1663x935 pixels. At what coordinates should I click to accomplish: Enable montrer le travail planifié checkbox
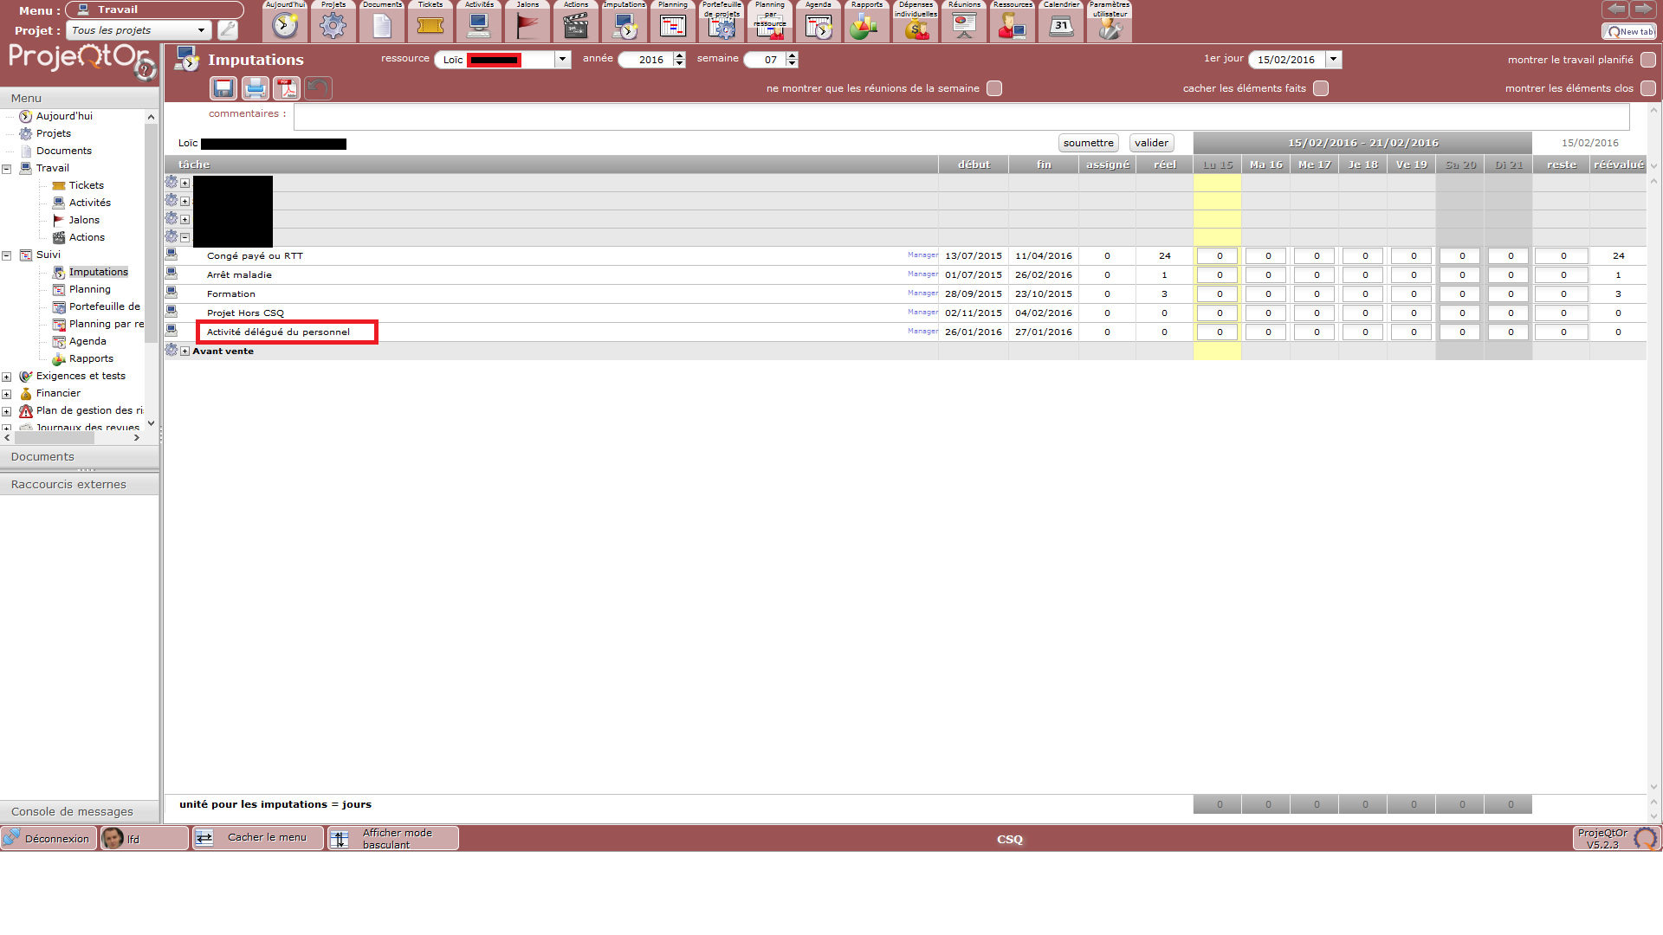(1647, 60)
